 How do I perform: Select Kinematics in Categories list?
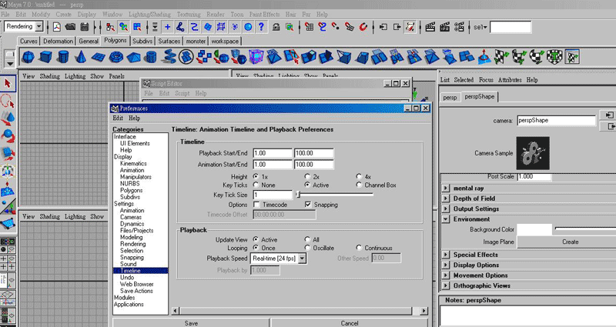pyautogui.click(x=133, y=163)
